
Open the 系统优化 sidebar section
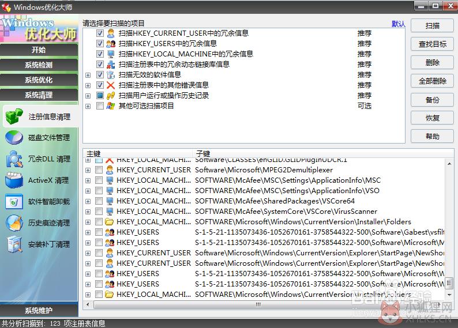pos(39,80)
